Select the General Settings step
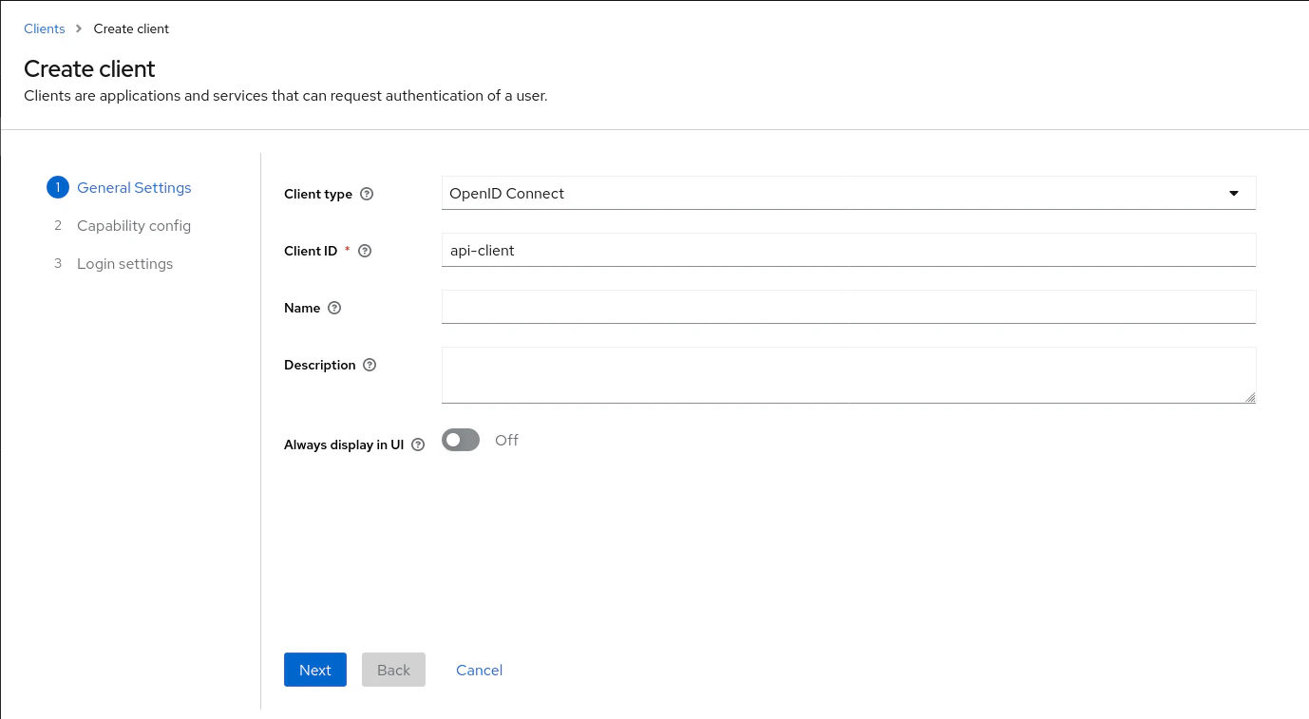The width and height of the screenshot is (1309, 719). tap(134, 187)
